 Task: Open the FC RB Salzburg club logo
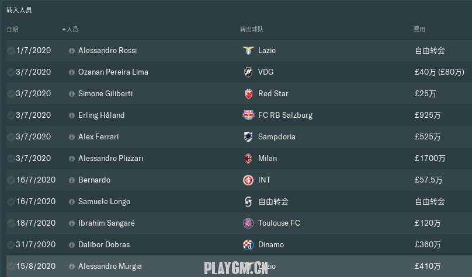tap(248, 115)
